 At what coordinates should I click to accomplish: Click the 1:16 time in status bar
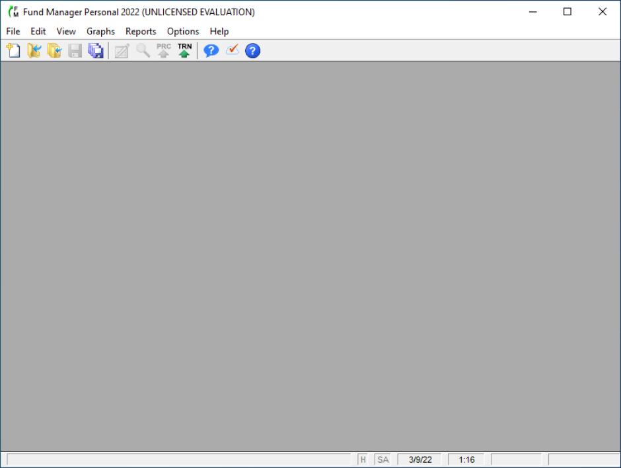pyautogui.click(x=466, y=459)
